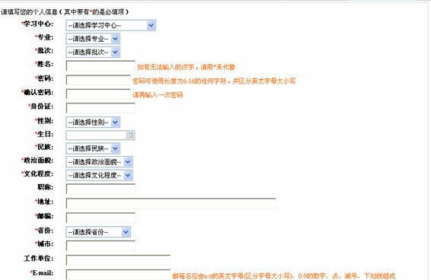Focus the 职称 text field
431x280 pixels.
(101, 189)
